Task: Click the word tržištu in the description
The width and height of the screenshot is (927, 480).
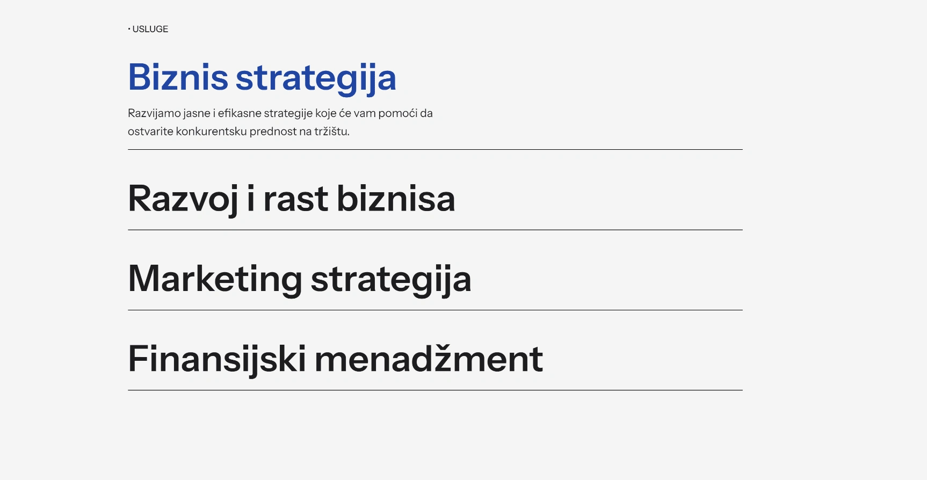Action: (x=331, y=132)
